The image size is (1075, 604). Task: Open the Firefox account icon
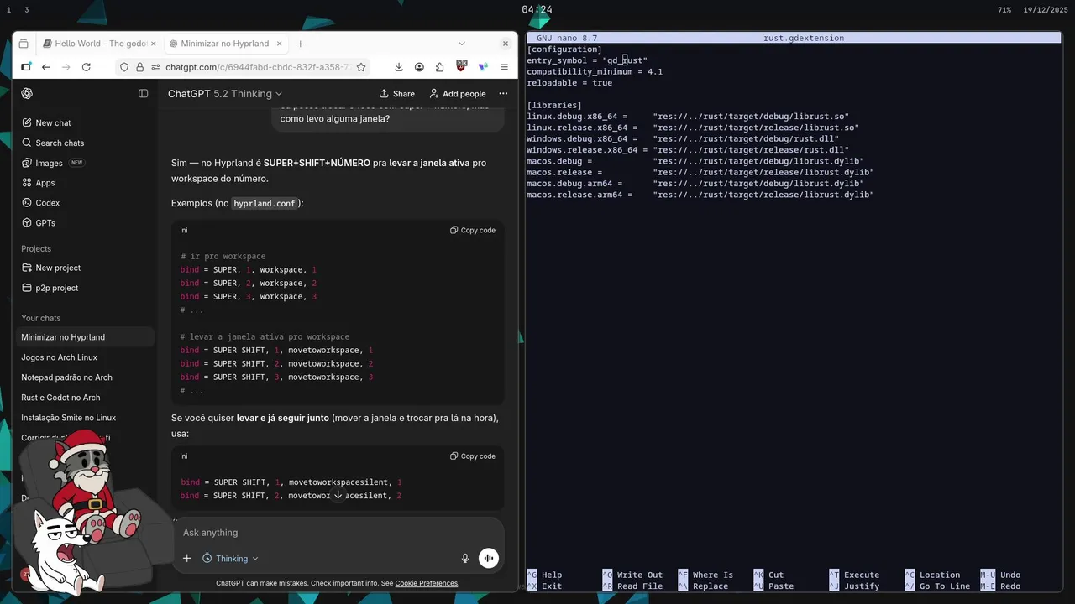[418, 67]
